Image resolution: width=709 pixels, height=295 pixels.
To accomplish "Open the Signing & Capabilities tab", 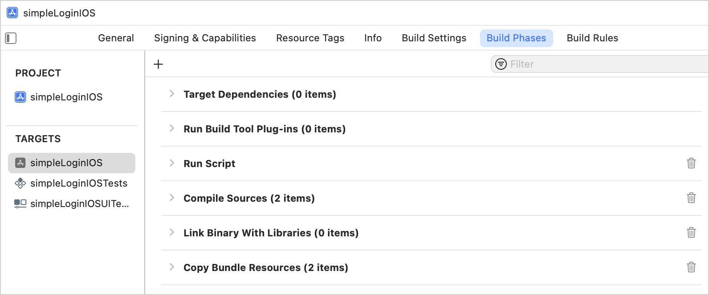I will click(x=205, y=38).
